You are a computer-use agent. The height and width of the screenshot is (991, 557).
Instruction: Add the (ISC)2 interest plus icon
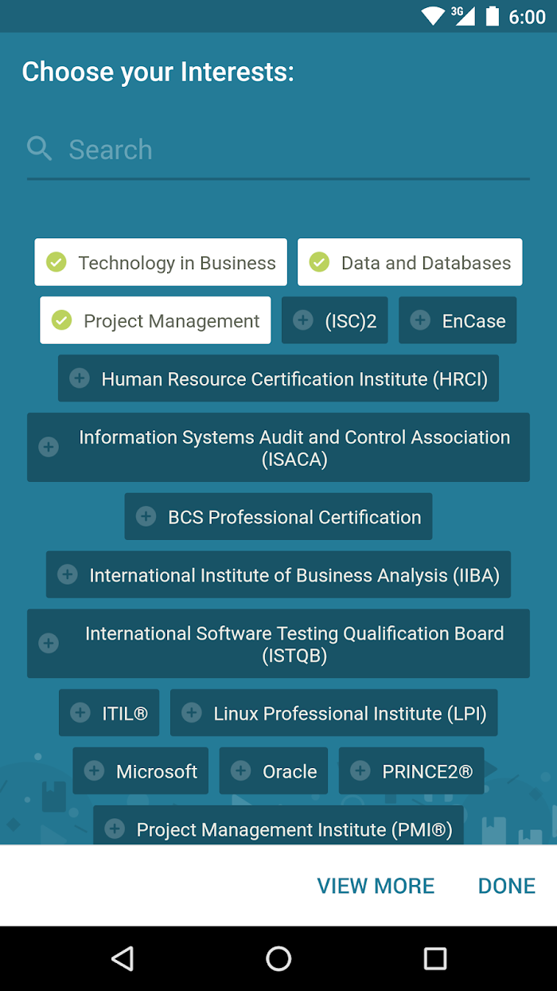pos(302,320)
